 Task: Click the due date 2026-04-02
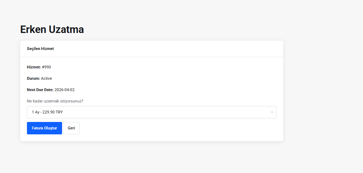[x=65, y=90]
